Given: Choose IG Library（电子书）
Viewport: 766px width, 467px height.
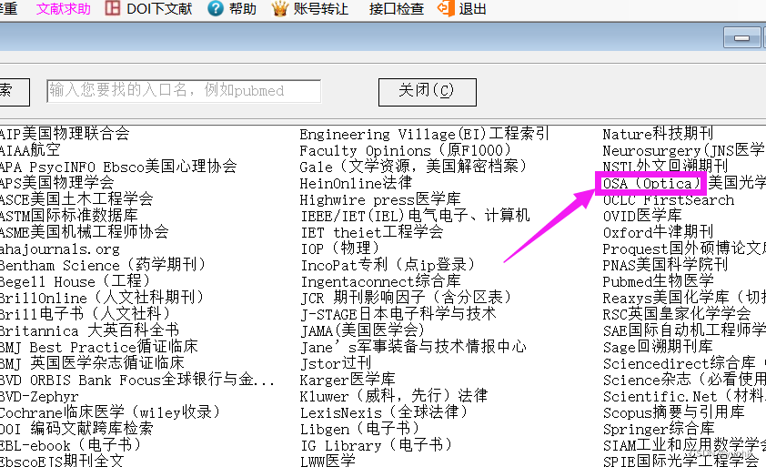Looking at the screenshot, I should [x=377, y=445].
